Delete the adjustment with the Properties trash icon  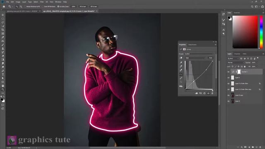pos(212,93)
